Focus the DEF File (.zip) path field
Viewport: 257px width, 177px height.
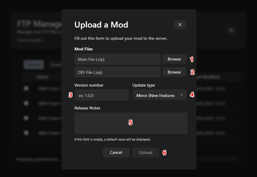pyautogui.click(x=117, y=72)
